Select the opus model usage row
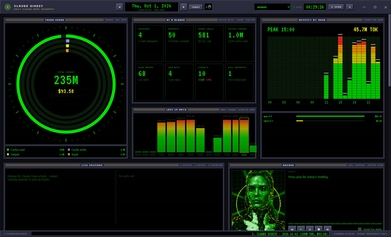This screenshot has height=237, width=391. coord(322,116)
